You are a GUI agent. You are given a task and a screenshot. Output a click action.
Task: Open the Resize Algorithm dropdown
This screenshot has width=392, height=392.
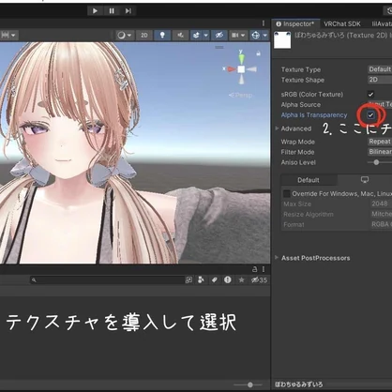click(x=380, y=214)
